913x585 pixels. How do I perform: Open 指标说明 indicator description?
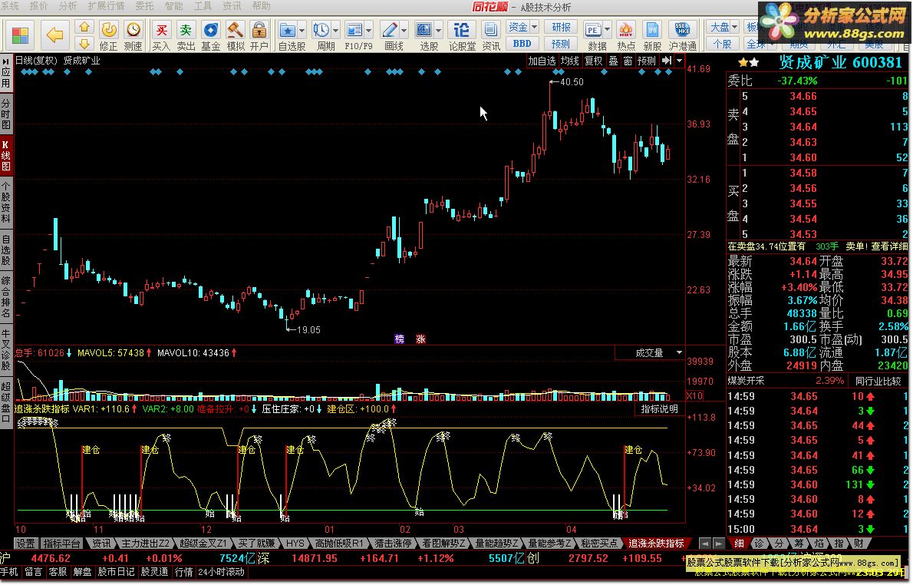pyautogui.click(x=659, y=409)
